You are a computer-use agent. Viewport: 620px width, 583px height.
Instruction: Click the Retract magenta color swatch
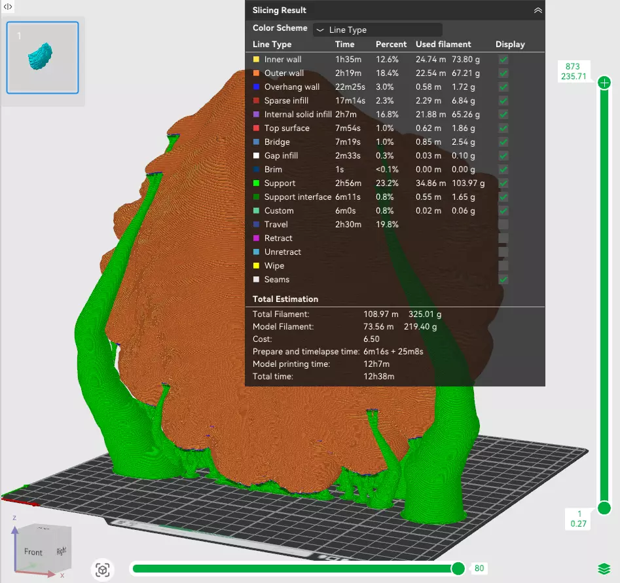256,238
